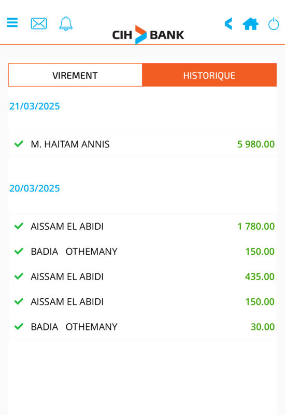
Task: Open the AISSAM EL ABIDI 150.00 entry
Action: pyautogui.click(x=143, y=302)
